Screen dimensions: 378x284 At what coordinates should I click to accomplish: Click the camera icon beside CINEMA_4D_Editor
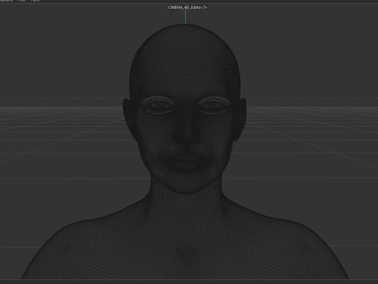click(x=205, y=7)
